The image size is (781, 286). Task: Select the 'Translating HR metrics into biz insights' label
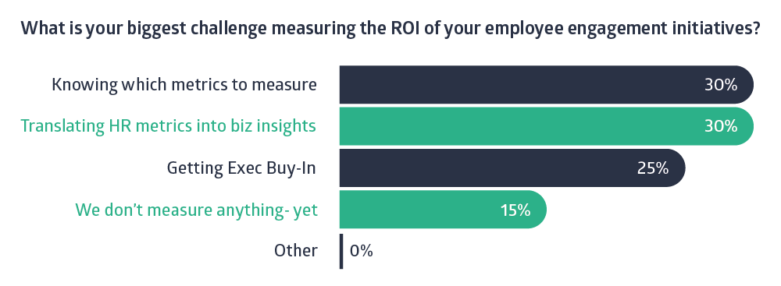click(169, 126)
